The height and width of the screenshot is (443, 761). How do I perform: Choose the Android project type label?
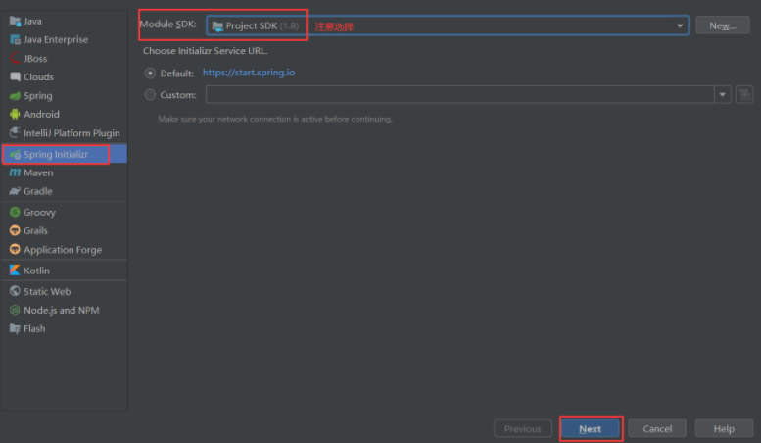click(x=41, y=114)
